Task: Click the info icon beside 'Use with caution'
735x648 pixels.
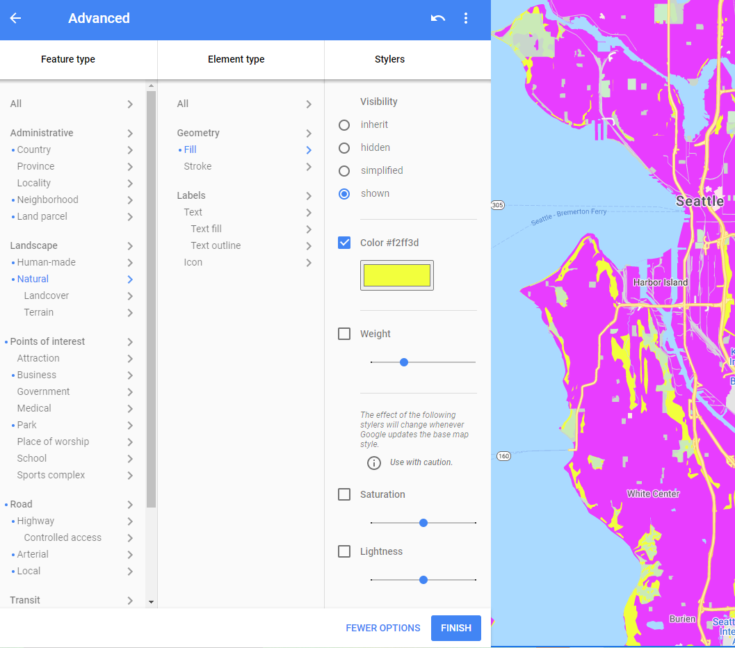Action: tap(374, 463)
